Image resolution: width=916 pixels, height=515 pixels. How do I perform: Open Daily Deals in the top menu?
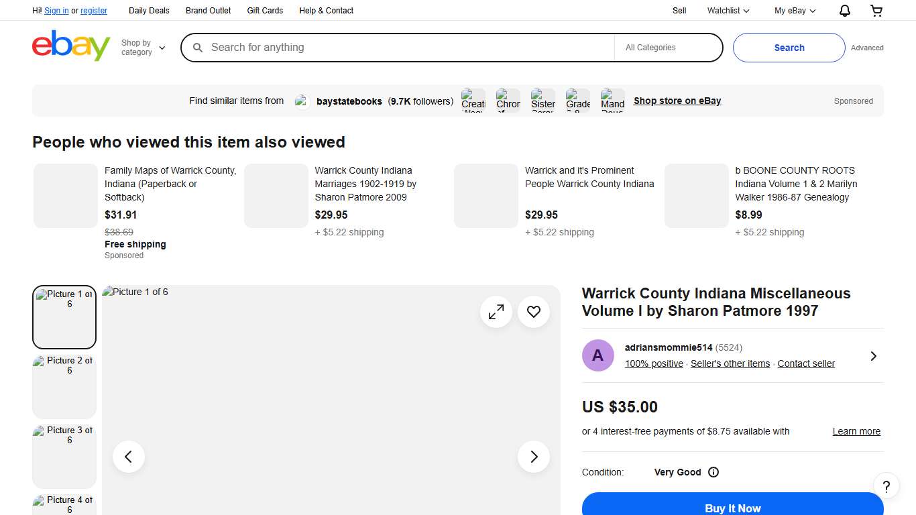coord(149,11)
